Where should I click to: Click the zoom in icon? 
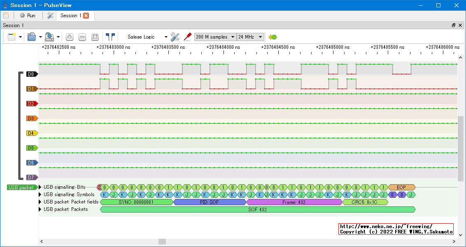pos(70,37)
